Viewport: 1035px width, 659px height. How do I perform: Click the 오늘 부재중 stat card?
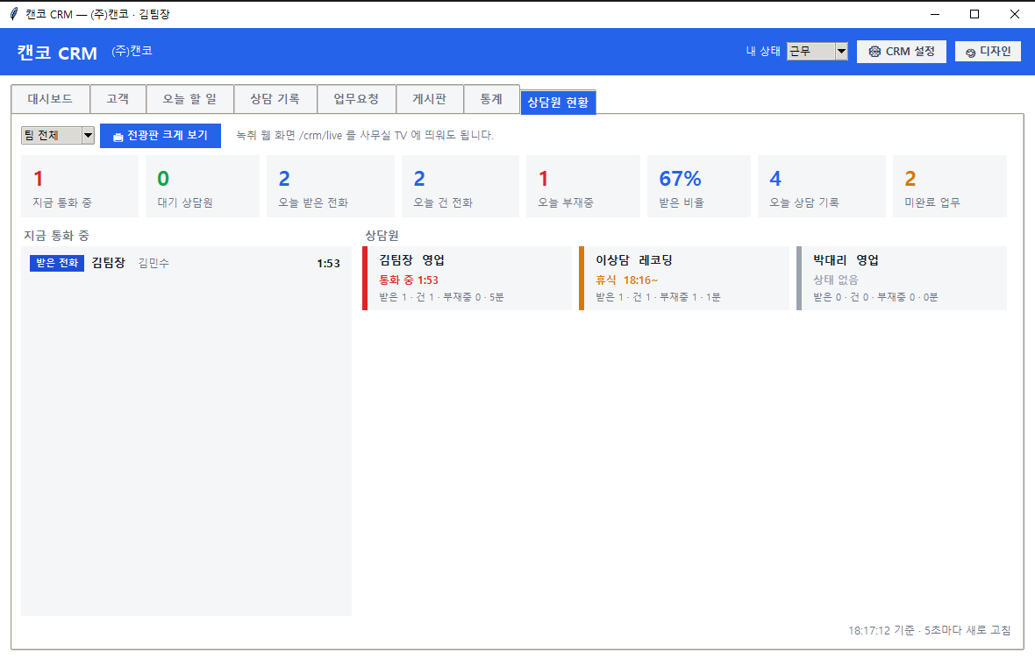click(x=583, y=186)
